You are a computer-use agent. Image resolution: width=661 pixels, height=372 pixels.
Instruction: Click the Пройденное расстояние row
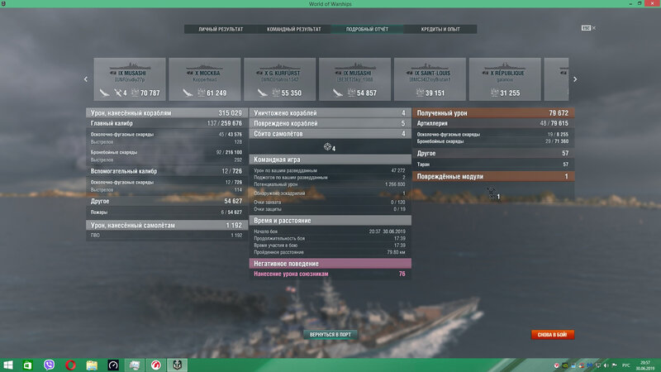[330, 252]
